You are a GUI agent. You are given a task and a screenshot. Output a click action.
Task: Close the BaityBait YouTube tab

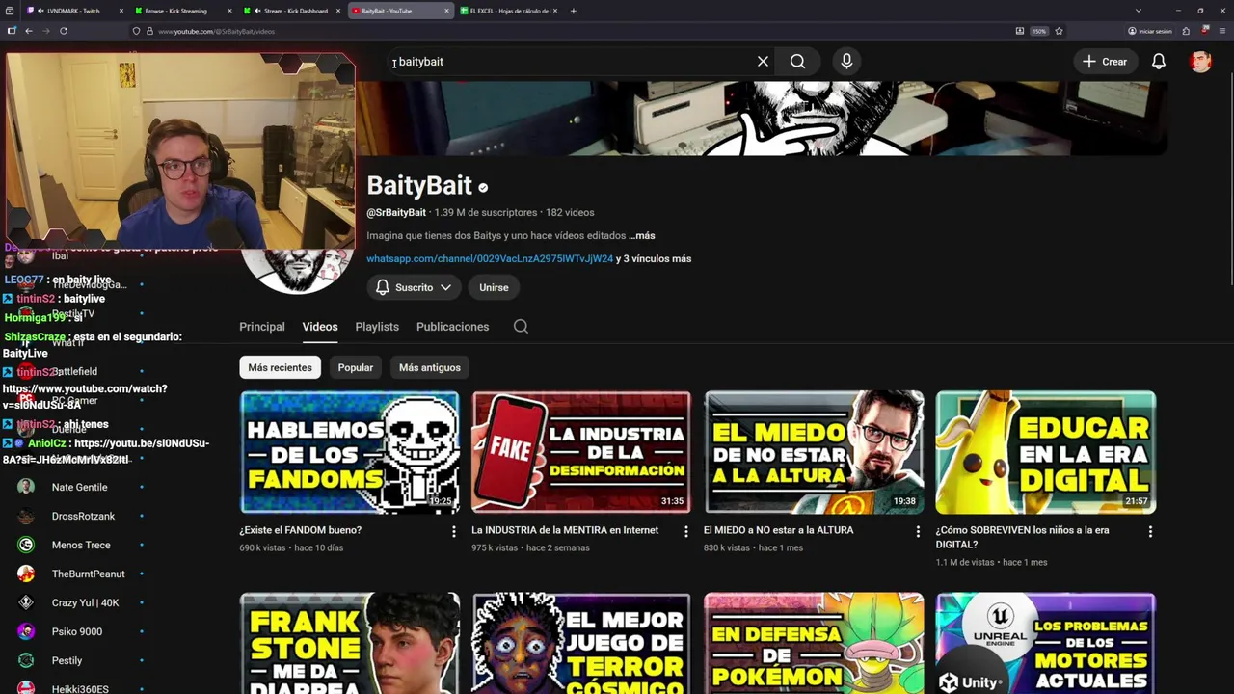(x=447, y=11)
